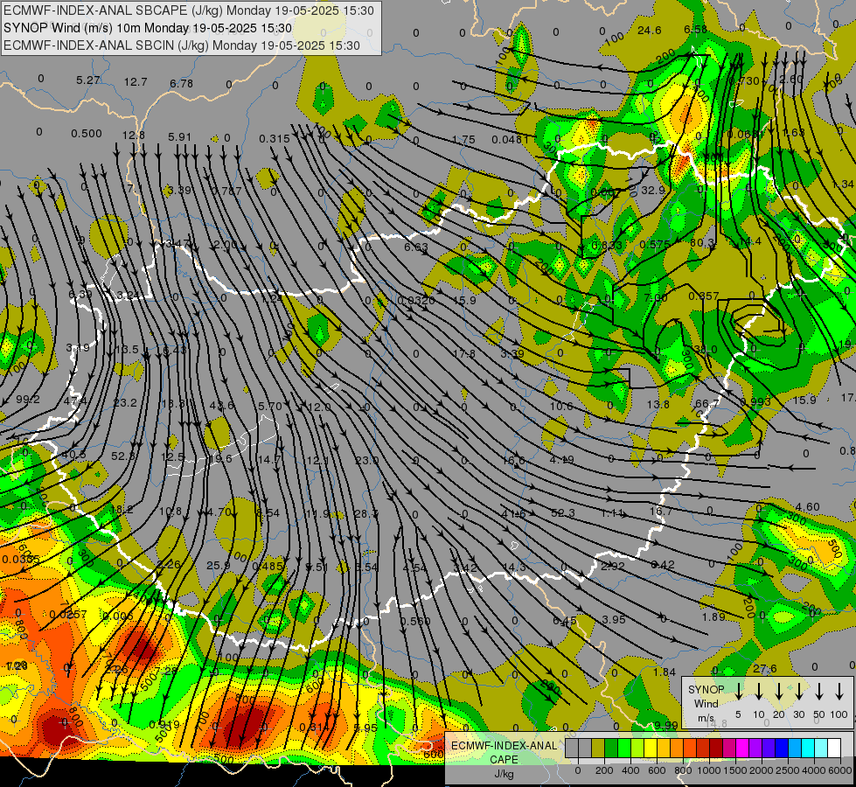Image resolution: width=856 pixels, height=787 pixels.
Task: Click the map value 0.993
Action: [755, 401]
